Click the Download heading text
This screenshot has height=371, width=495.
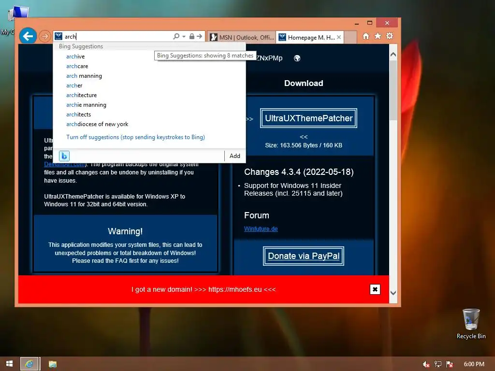[x=304, y=83]
